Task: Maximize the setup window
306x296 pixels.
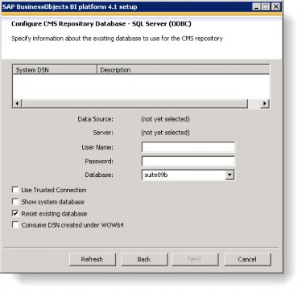Action: click(266, 6)
